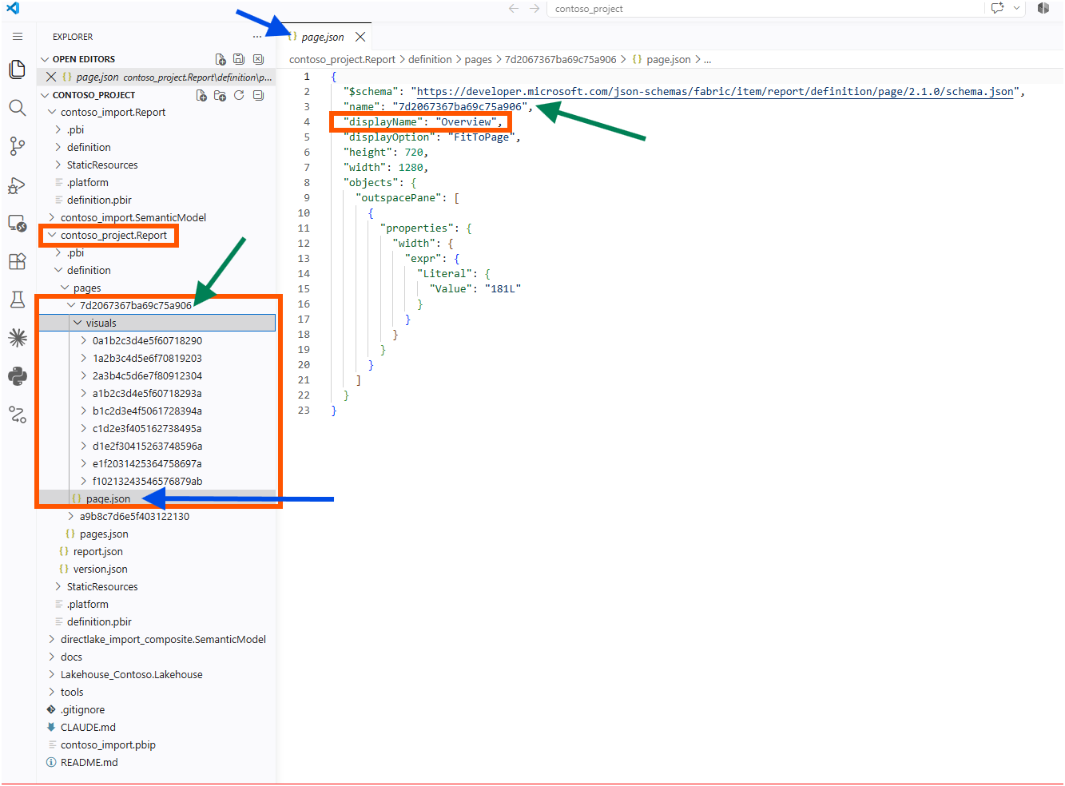Click the definition breadcrumb segment

tap(430, 59)
